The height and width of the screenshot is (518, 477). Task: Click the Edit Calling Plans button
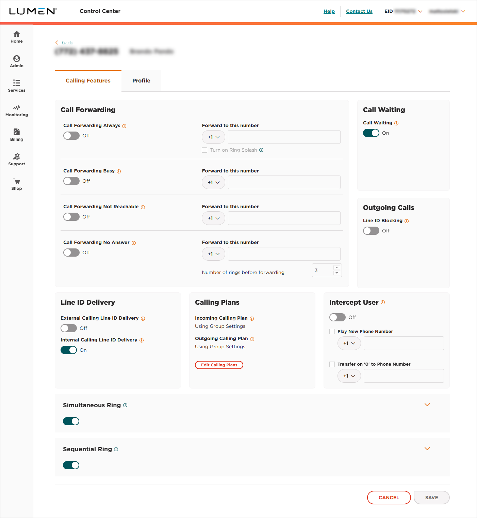219,365
